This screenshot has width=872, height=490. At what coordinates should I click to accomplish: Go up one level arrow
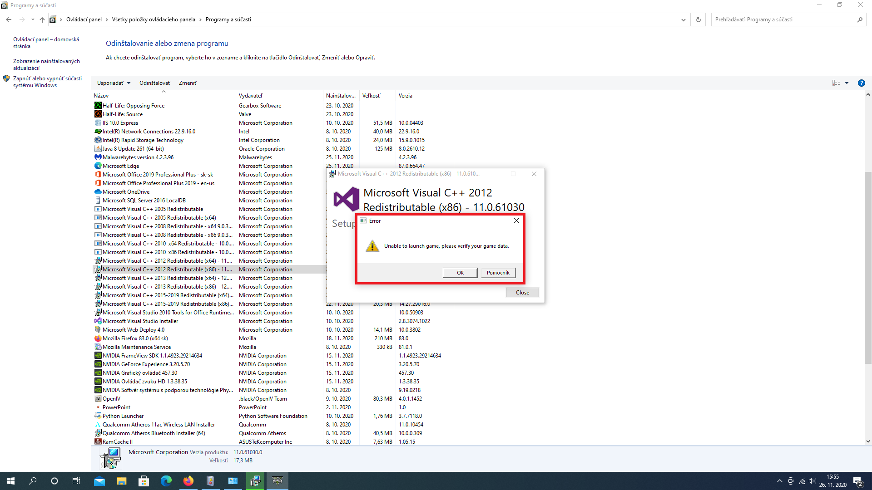coord(42,20)
